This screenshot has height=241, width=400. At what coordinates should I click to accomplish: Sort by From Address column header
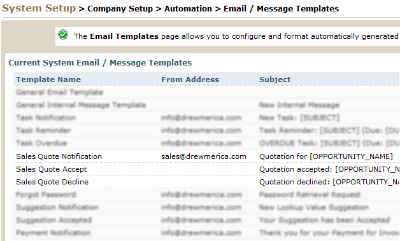point(190,79)
